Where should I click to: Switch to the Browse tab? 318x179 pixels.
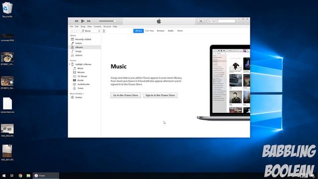pyautogui.click(x=160, y=31)
